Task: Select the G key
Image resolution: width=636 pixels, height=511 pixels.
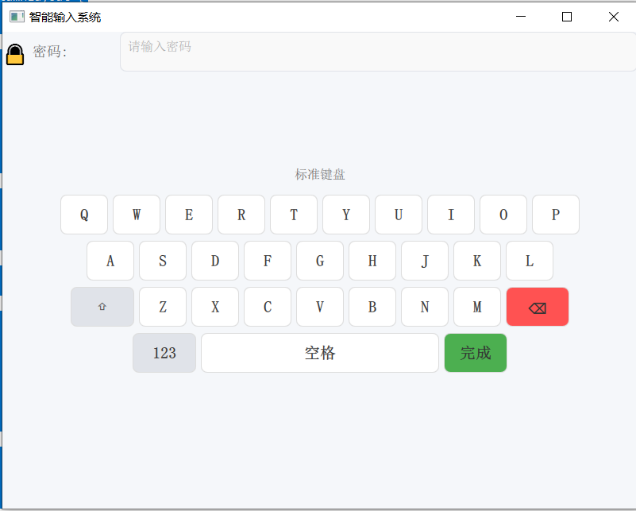Action: (x=320, y=261)
